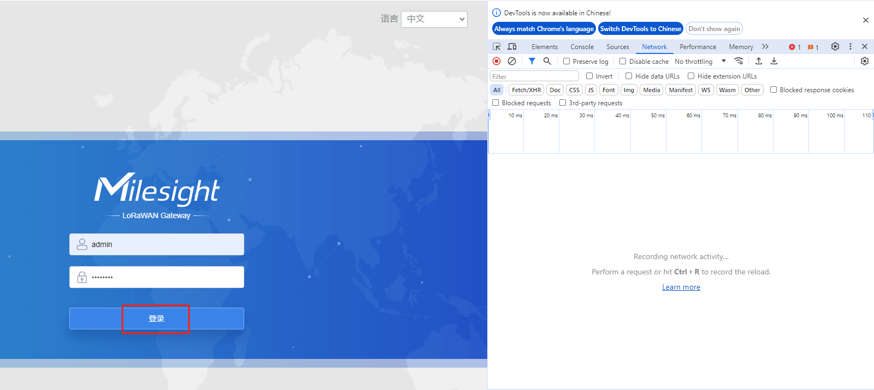Click the import HAR upload icon
Image resolution: width=874 pixels, height=390 pixels.
(759, 61)
